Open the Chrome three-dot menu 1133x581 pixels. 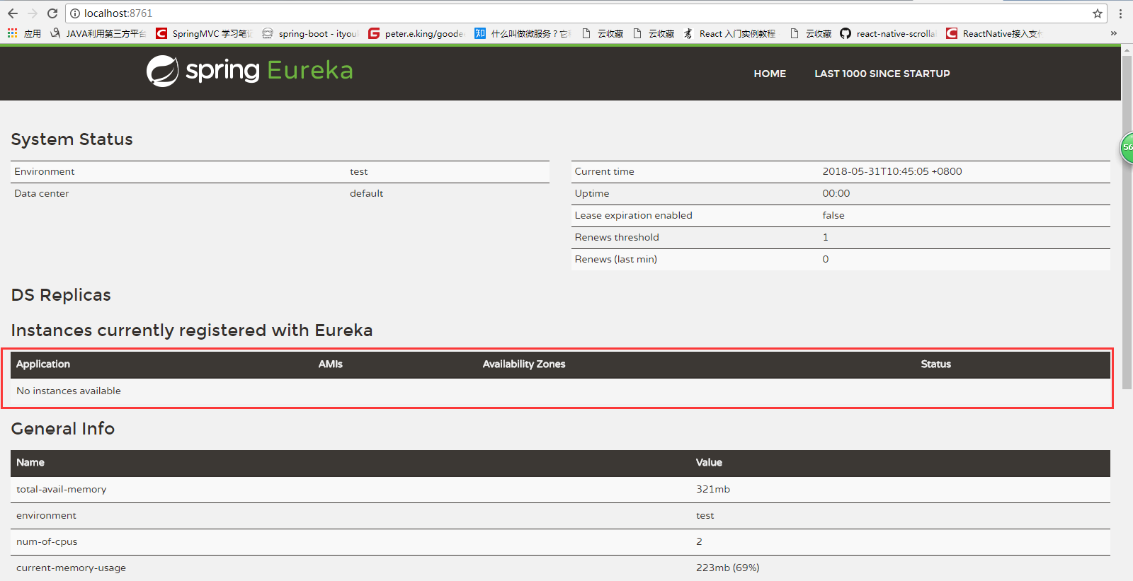point(1120,13)
